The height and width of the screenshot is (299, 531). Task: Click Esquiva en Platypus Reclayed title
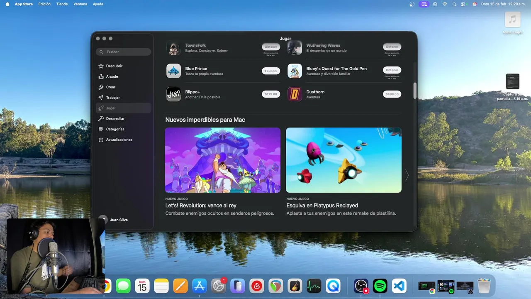tap(322, 206)
